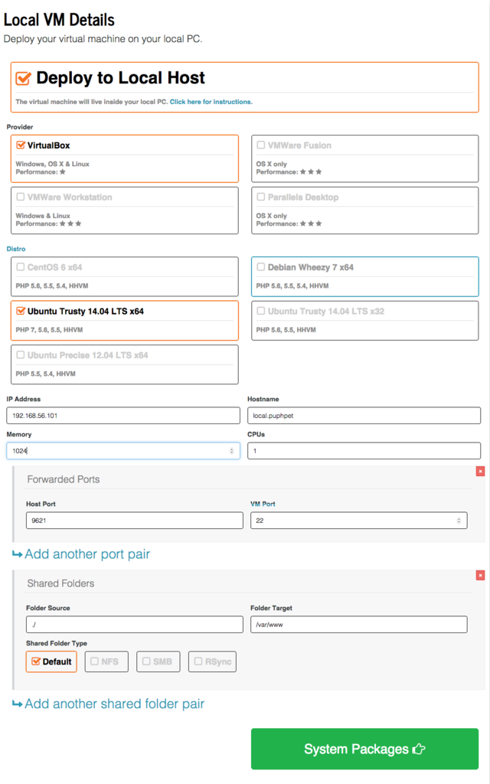Remove the Shared Folders section with red X
The height and width of the screenshot is (784, 490).
pos(481,575)
